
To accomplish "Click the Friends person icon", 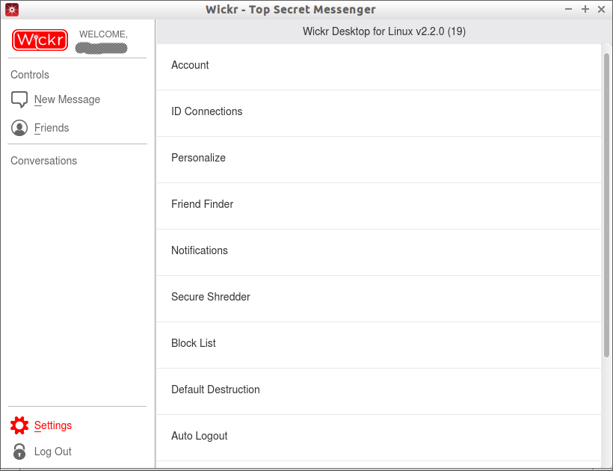I will (x=19, y=128).
